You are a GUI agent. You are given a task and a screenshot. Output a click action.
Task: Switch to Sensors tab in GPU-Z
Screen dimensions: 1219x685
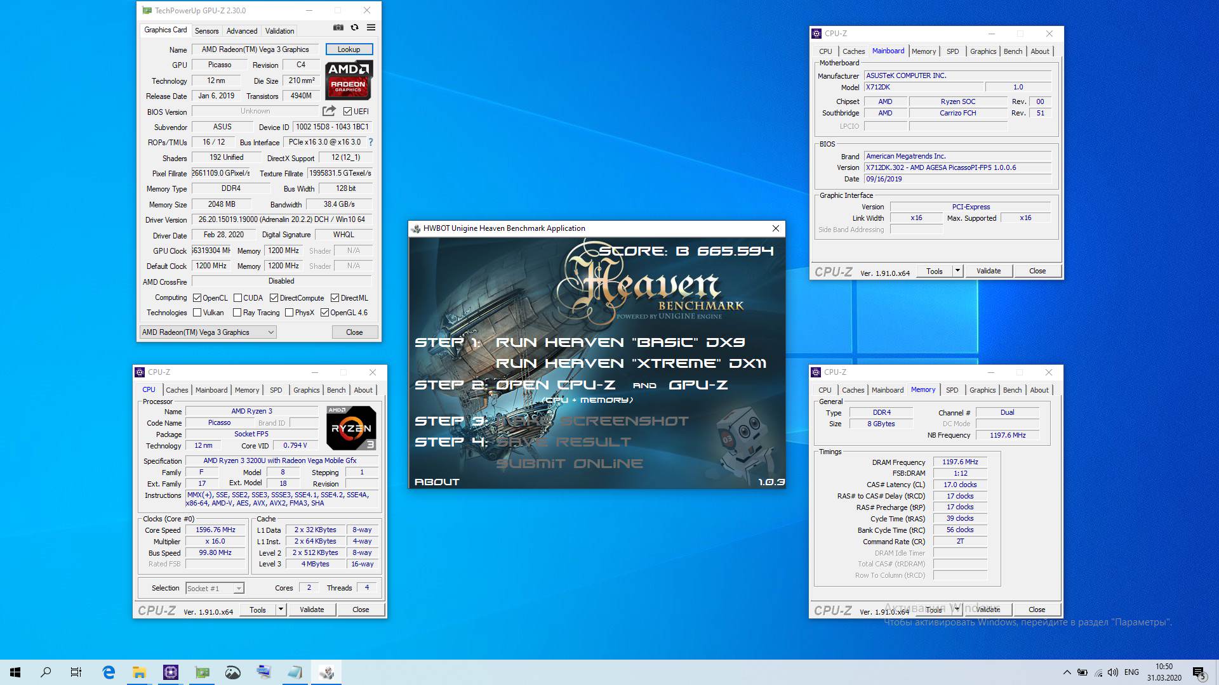[x=206, y=30]
